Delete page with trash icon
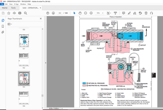Screen dimensions: 163x110 [146, 13]
